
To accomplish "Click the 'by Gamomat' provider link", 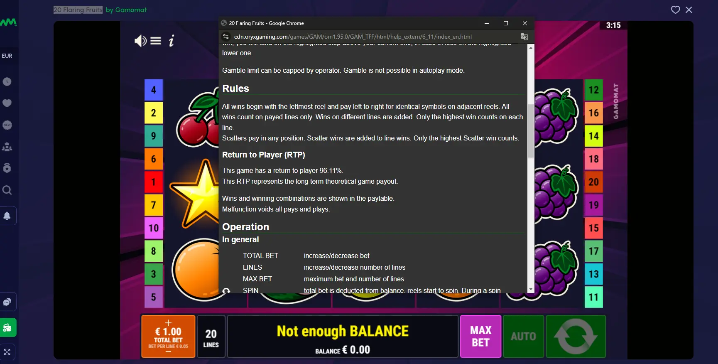I will point(126,10).
